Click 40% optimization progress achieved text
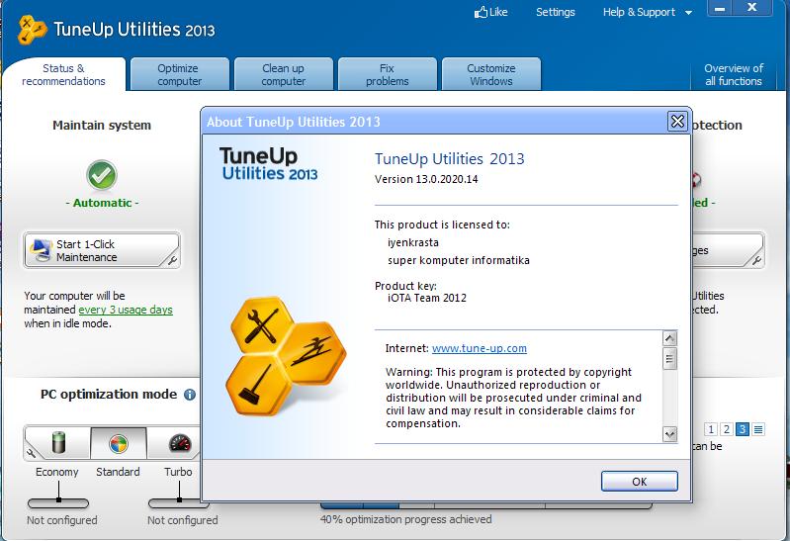 (406, 519)
